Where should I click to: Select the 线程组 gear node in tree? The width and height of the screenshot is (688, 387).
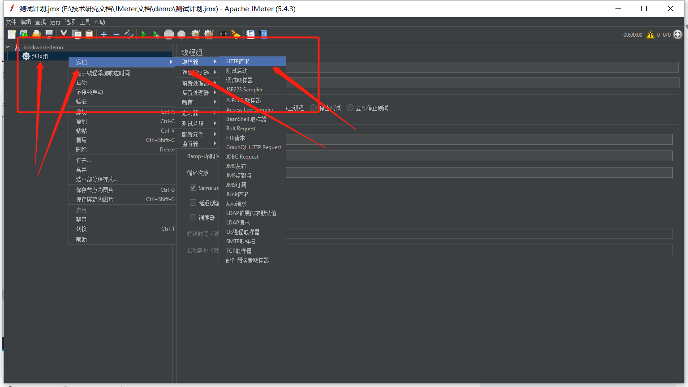coord(35,56)
